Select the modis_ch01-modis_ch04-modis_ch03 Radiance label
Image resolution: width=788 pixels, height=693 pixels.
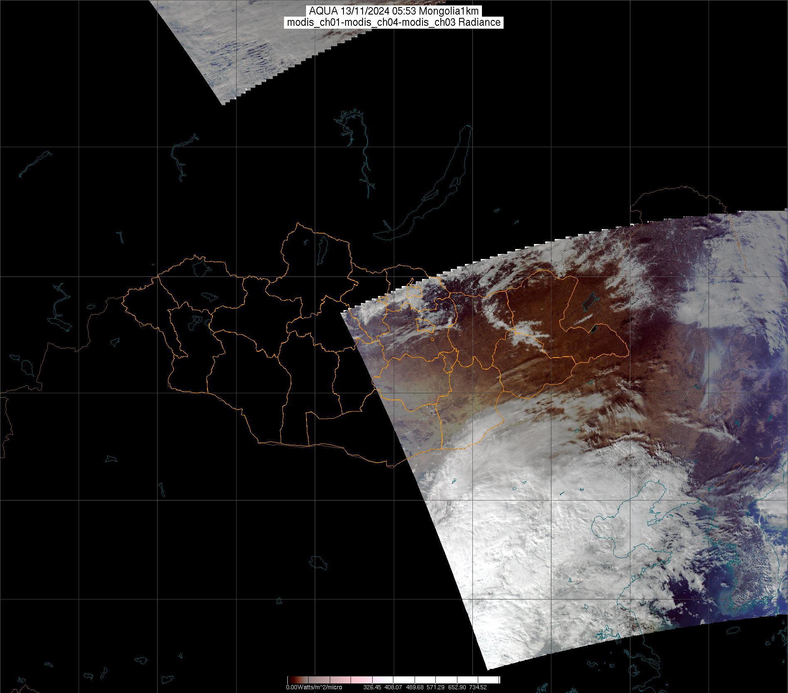[394, 22]
